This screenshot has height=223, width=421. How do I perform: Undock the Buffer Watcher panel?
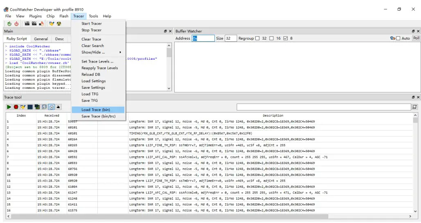coord(413,31)
